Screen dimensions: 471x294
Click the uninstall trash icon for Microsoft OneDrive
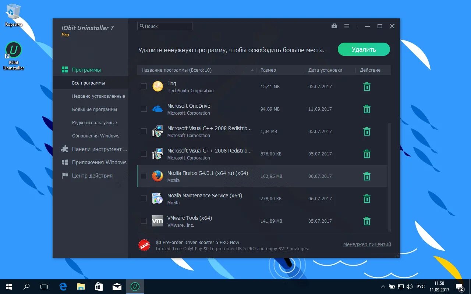coord(367,109)
